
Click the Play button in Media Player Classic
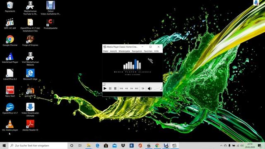point(105,88)
